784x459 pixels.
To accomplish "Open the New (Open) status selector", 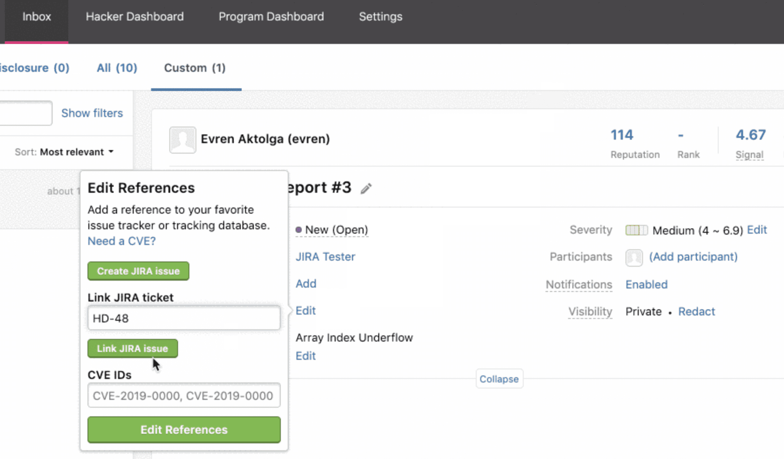I will 332,230.
